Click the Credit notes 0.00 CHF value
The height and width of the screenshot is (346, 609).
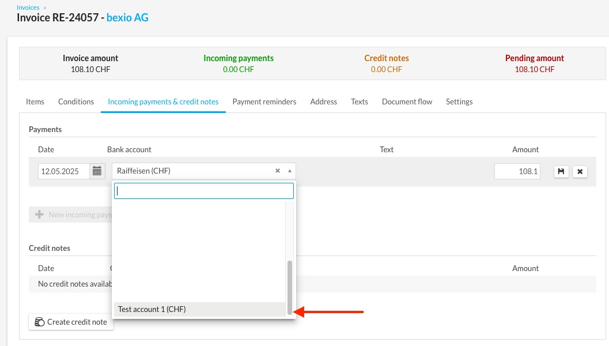[x=387, y=69]
